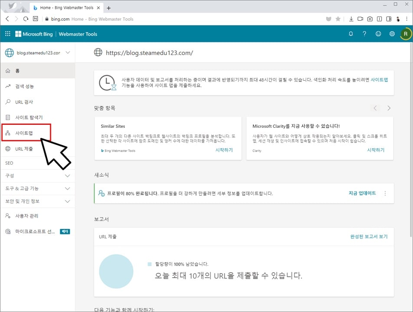Click the address bar showing bing.com
The image size is (413, 312).
pyautogui.click(x=184, y=19)
